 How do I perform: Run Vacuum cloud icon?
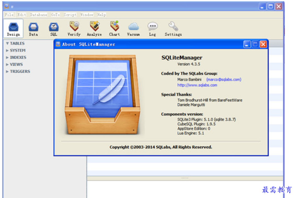pyautogui.click(x=133, y=29)
